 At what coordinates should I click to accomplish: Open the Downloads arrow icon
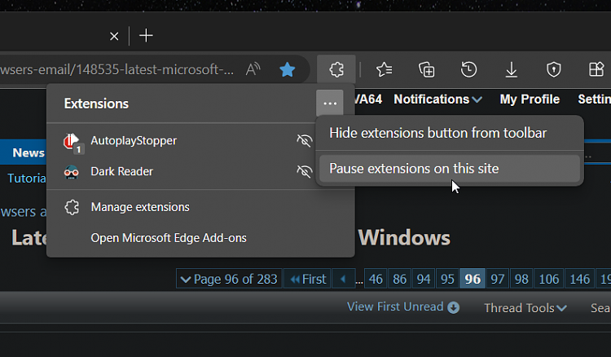(512, 70)
